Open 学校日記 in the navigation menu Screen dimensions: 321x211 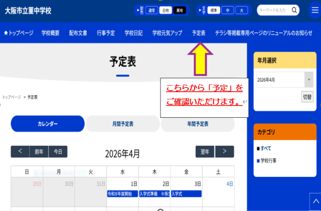[x=133, y=33]
